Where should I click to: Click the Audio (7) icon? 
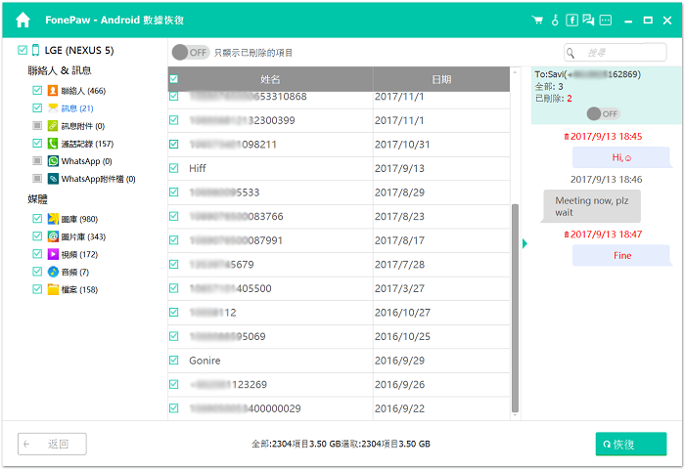(x=53, y=272)
